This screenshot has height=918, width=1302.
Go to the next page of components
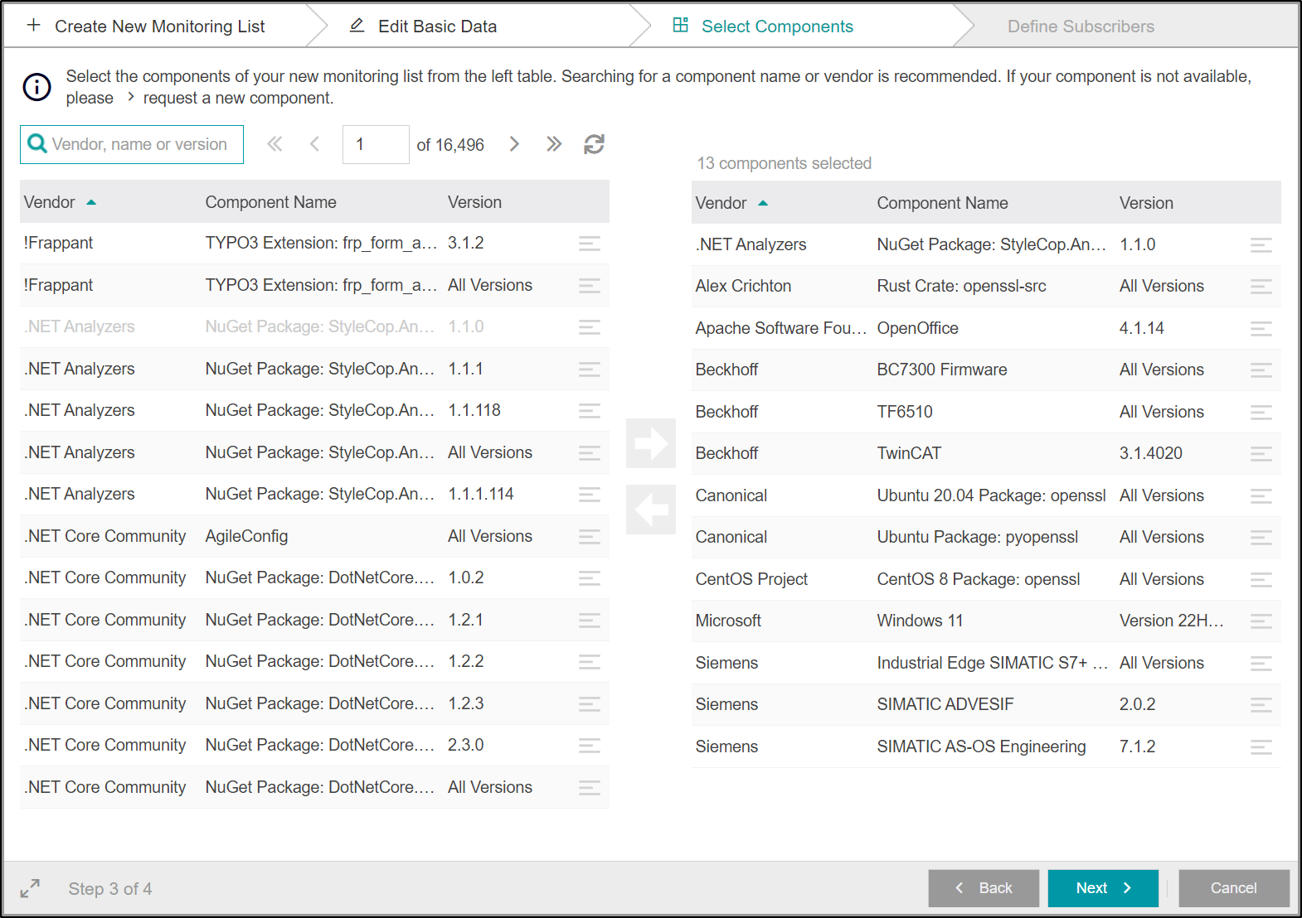[514, 144]
